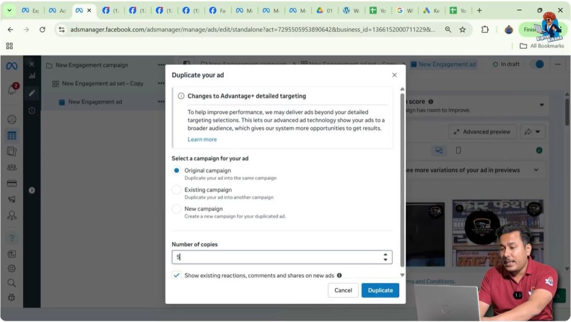The image size is (571, 322).
Task: Open the share dropdown next to Advanced preview
Action: point(533,132)
